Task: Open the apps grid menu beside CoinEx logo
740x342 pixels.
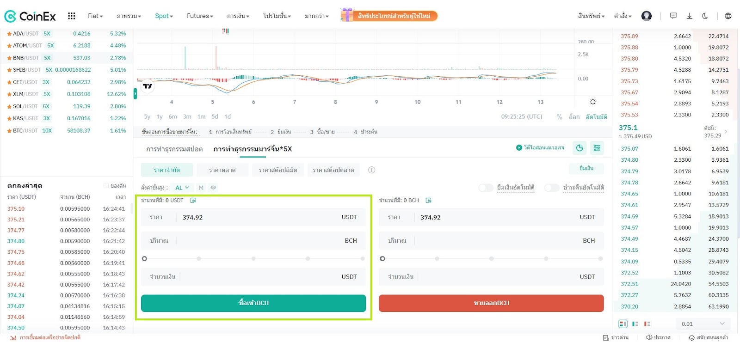Action: pos(71,16)
